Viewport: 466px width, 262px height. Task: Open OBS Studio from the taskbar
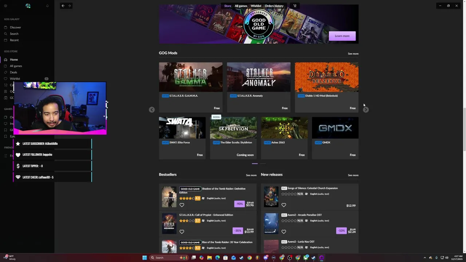[289, 258]
